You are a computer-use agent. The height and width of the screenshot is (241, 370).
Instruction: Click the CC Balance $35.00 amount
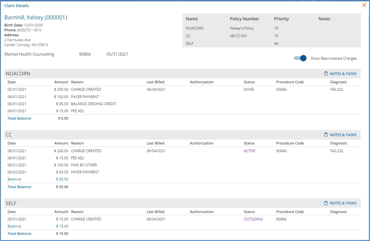click(62, 179)
